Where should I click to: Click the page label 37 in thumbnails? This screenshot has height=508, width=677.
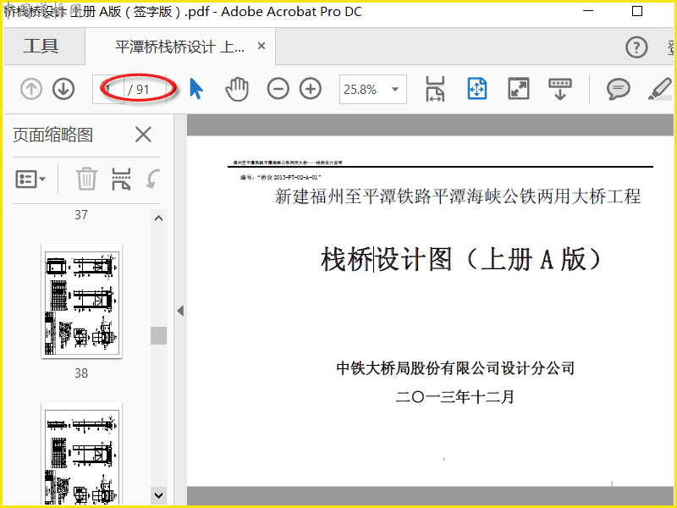pos(81,215)
